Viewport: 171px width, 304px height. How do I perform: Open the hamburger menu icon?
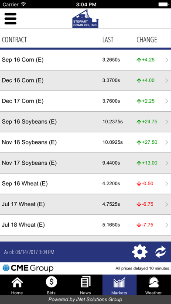(x=10, y=19)
